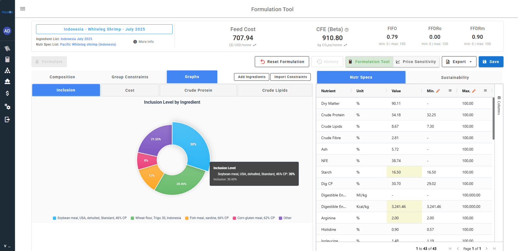This screenshot has width=518, height=251.
Task: Switch to the Price Sensitivity view toggle
Action: point(416,62)
